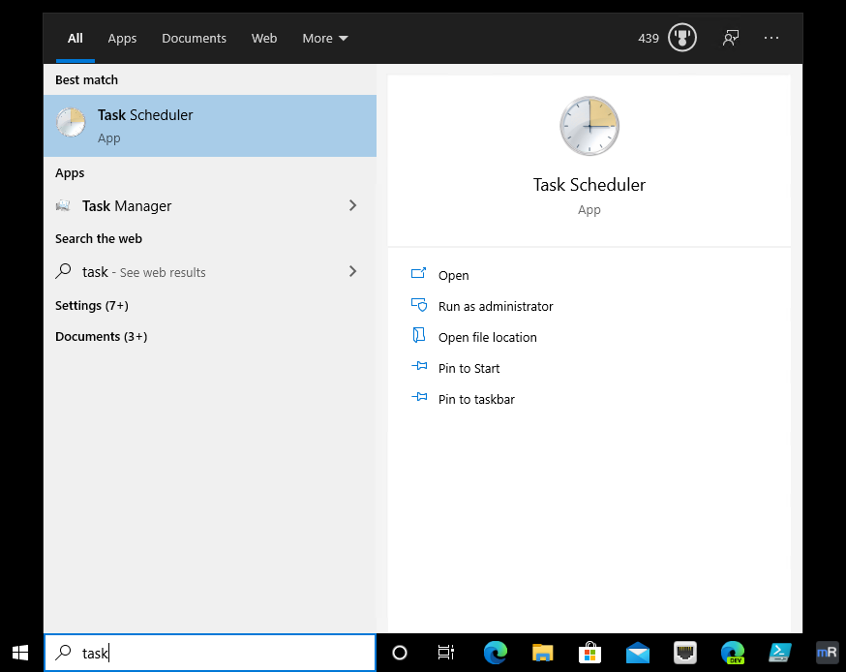Click Task Scheduler title in preview pane
The image size is (846, 672).
pyautogui.click(x=589, y=185)
